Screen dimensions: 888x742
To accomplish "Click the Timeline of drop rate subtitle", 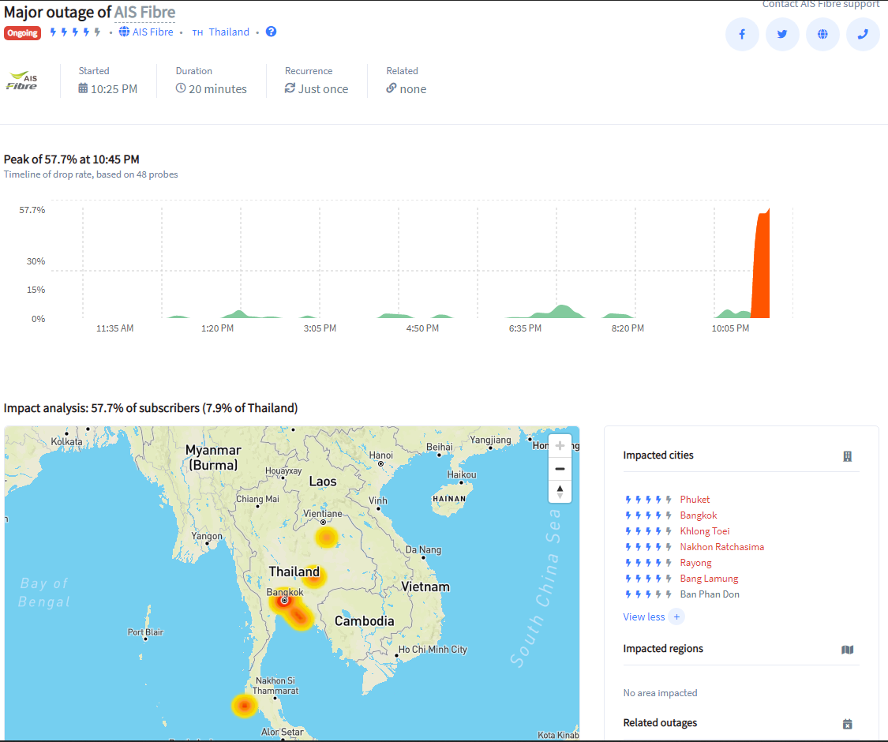I will 91,174.
